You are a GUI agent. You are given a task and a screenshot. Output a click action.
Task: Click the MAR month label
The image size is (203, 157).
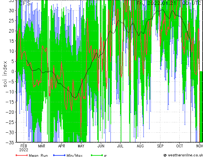coord(42,146)
